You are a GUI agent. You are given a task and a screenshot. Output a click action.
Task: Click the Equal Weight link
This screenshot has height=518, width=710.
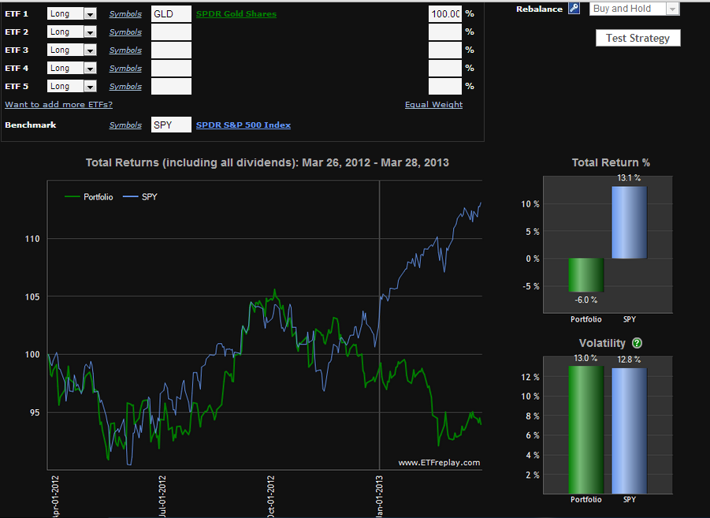433,105
